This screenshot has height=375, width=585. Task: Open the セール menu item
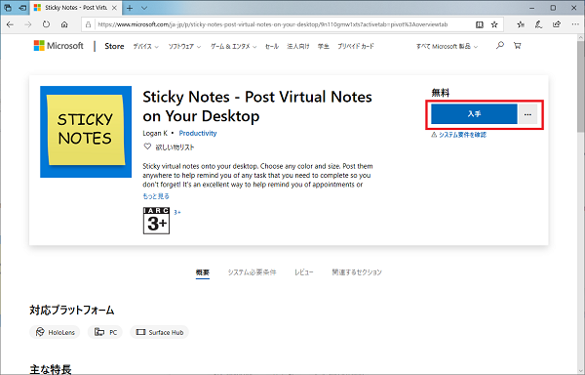pyautogui.click(x=272, y=46)
